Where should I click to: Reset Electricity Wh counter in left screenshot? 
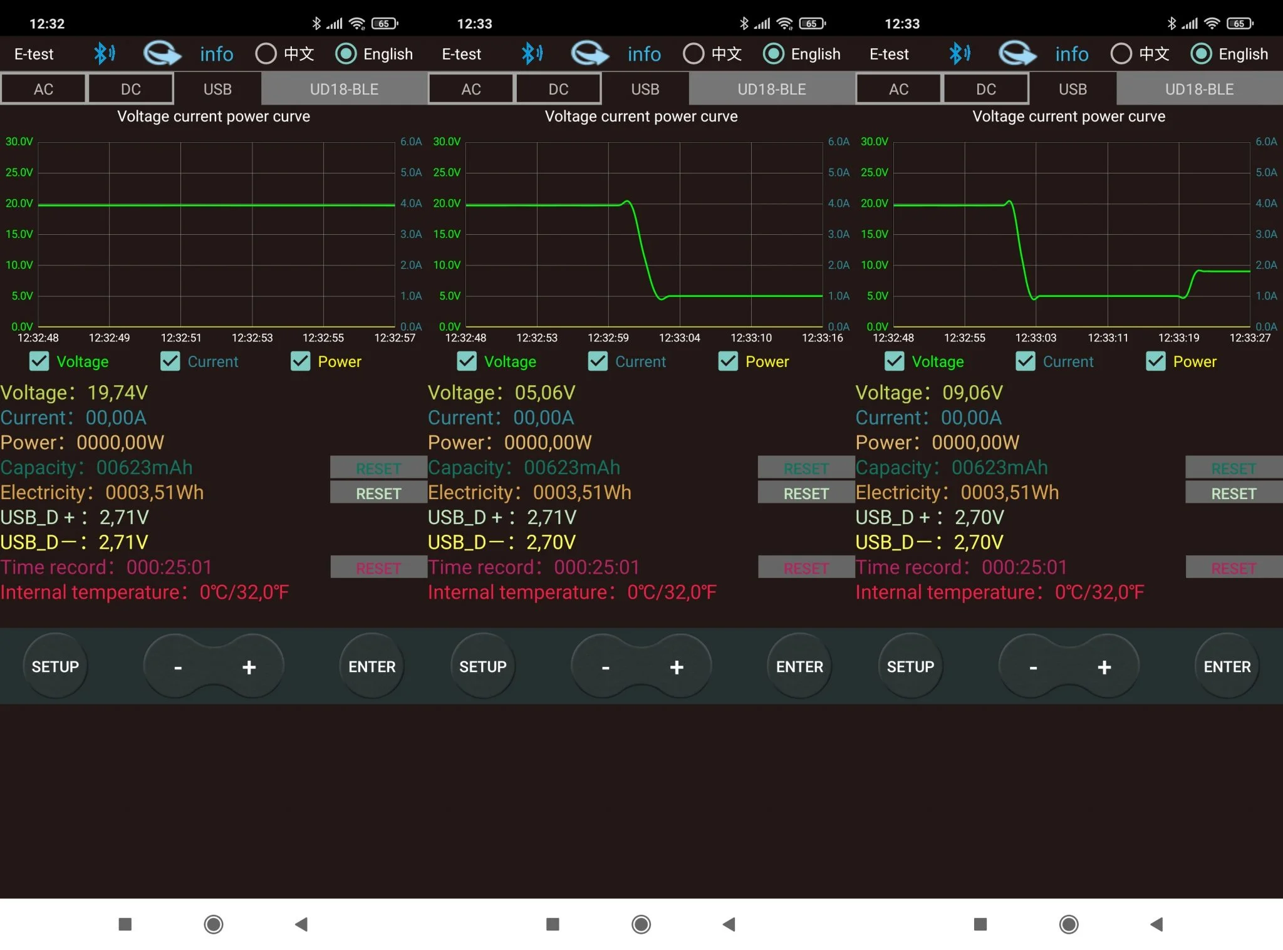(378, 493)
